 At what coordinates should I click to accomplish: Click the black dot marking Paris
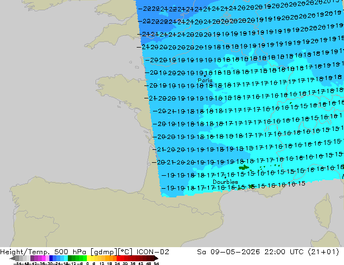pos(205,76)
